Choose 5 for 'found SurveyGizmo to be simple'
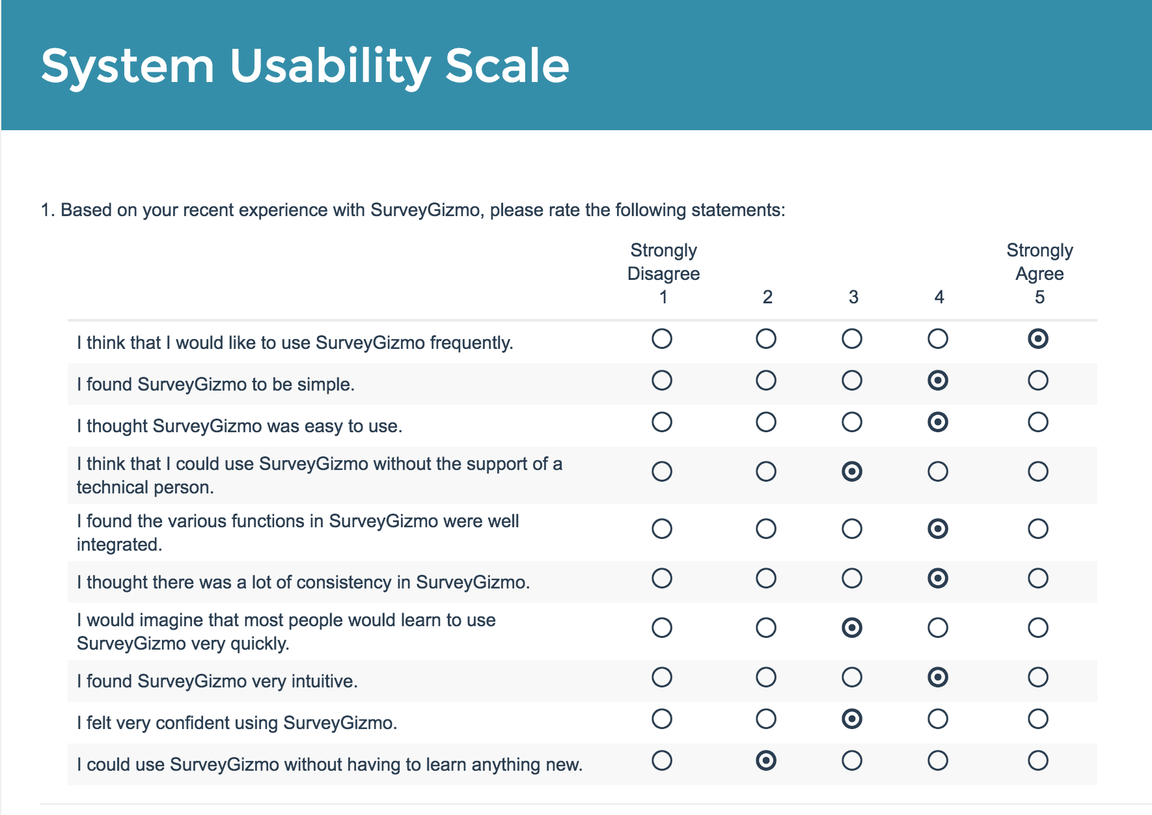The image size is (1152, 815). pos(1038,380)
